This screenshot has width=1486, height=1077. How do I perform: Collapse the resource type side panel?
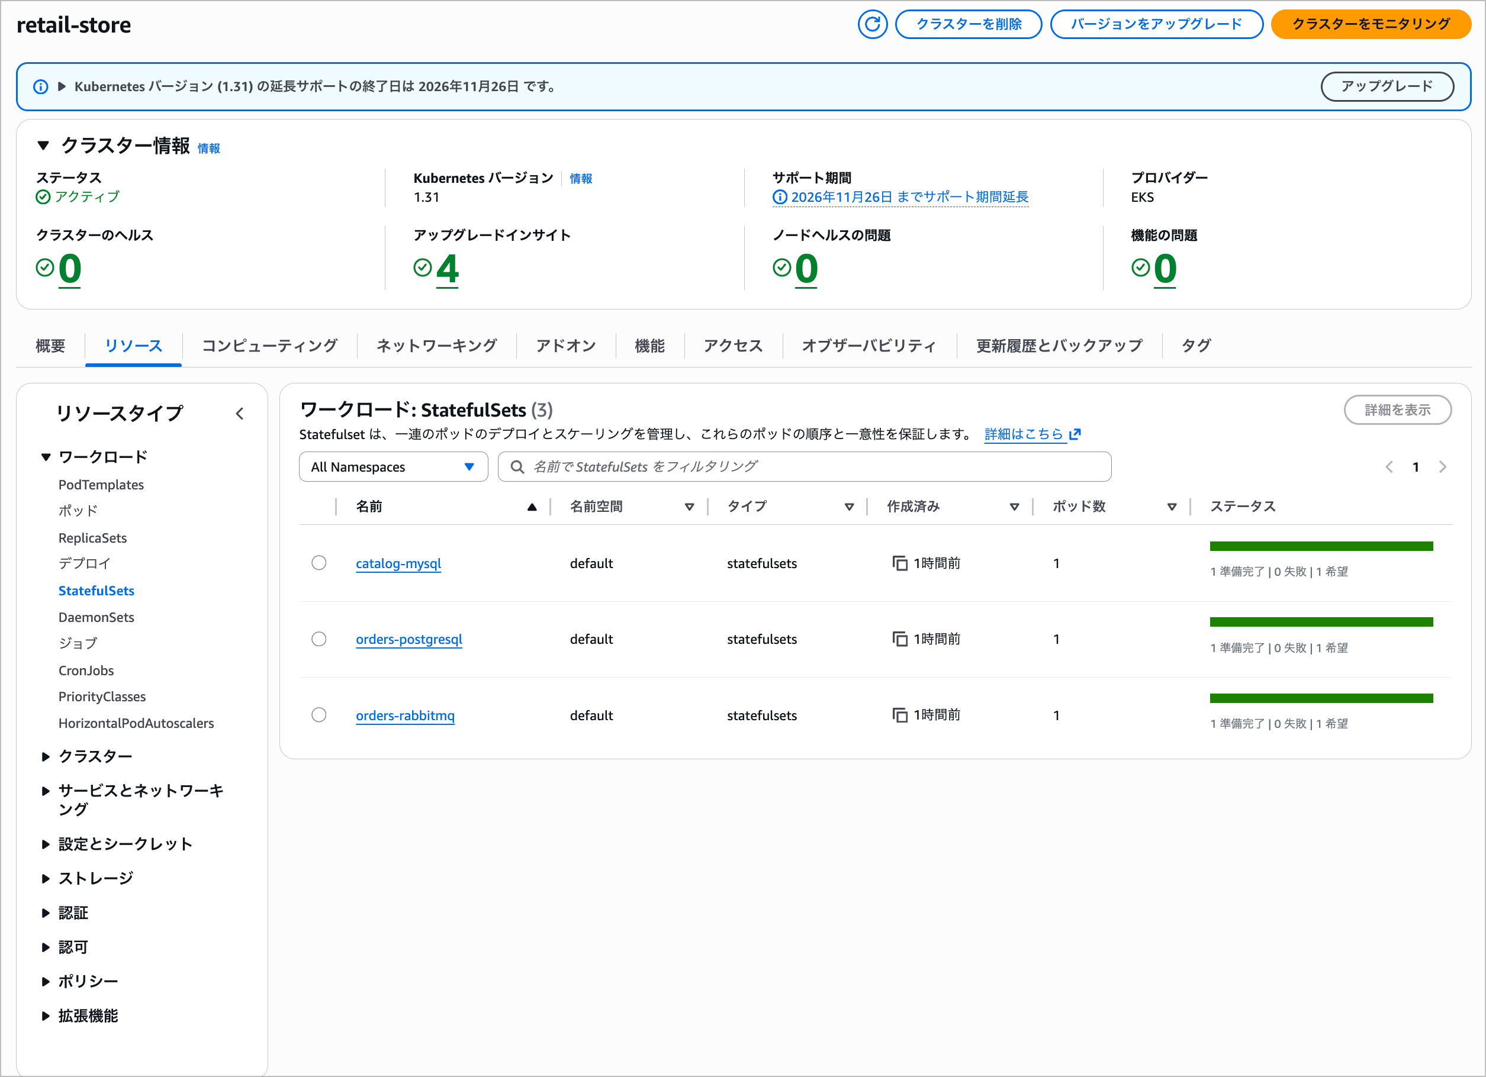click(240, 414)
